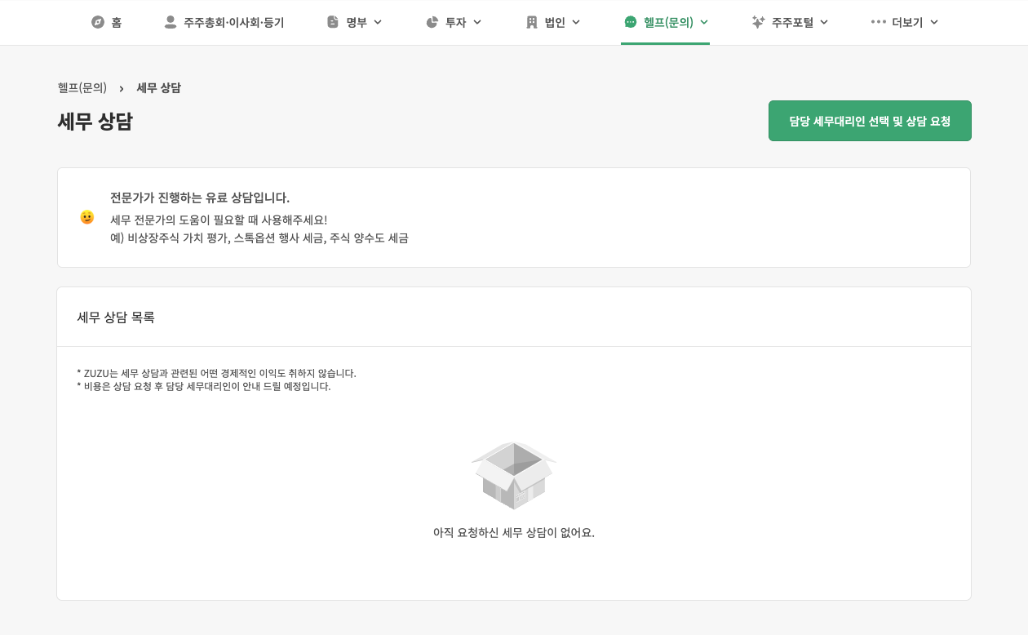Click the ellipsis icon beside 더보기
This screenshot has height=635, width=1028.
coord(879,22)
